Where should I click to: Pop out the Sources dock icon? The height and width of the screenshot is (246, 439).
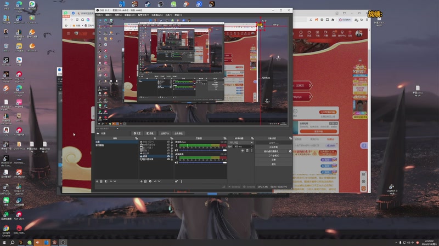click(172, 138)
